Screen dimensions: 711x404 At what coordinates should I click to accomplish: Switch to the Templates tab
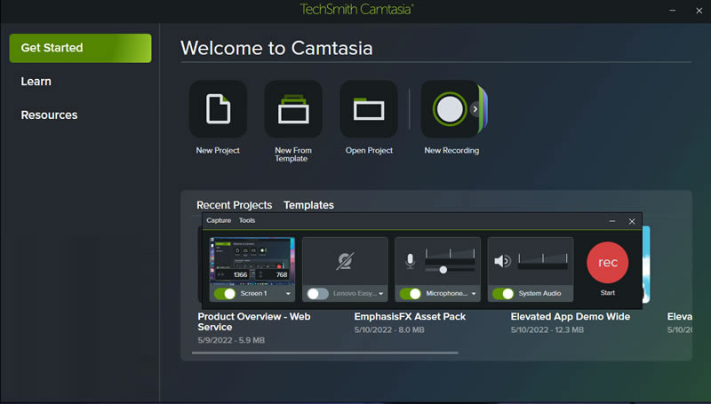pos(308,205)
